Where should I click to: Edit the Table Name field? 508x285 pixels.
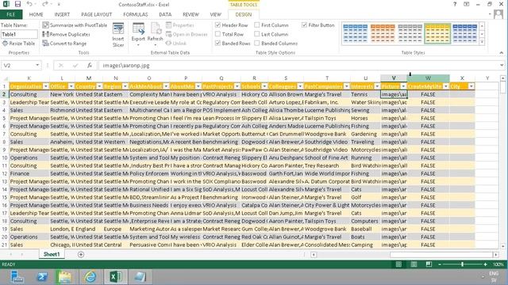click(x=19, y=34)
